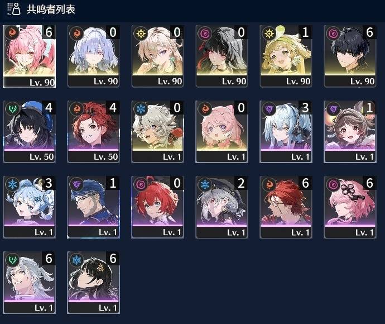The width and height of the screenshot is (385, 324).
Task: Click spectro icon on the yellow-hooded girl card
Action: pyautogui.click(x=269, y=33)
